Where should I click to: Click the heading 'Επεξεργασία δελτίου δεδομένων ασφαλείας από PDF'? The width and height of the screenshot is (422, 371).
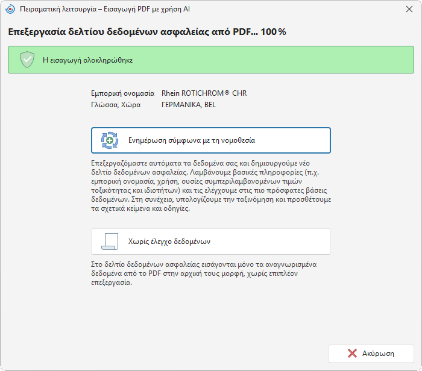pos(147,32)
